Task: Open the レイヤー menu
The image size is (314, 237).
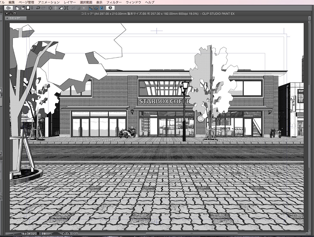Action: point(70,2)
